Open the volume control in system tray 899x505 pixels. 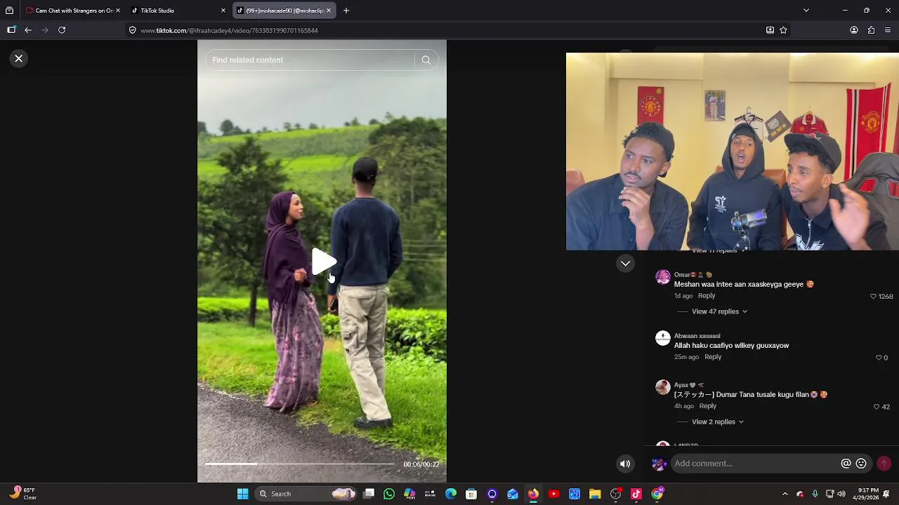click(841, 494)
